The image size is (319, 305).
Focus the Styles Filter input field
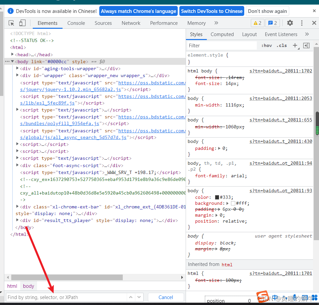pos(222,46)
